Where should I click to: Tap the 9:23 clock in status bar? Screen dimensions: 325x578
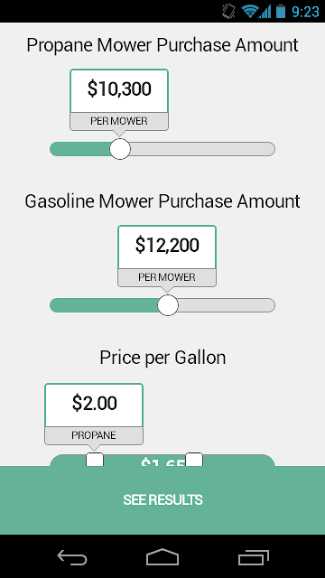305,12
